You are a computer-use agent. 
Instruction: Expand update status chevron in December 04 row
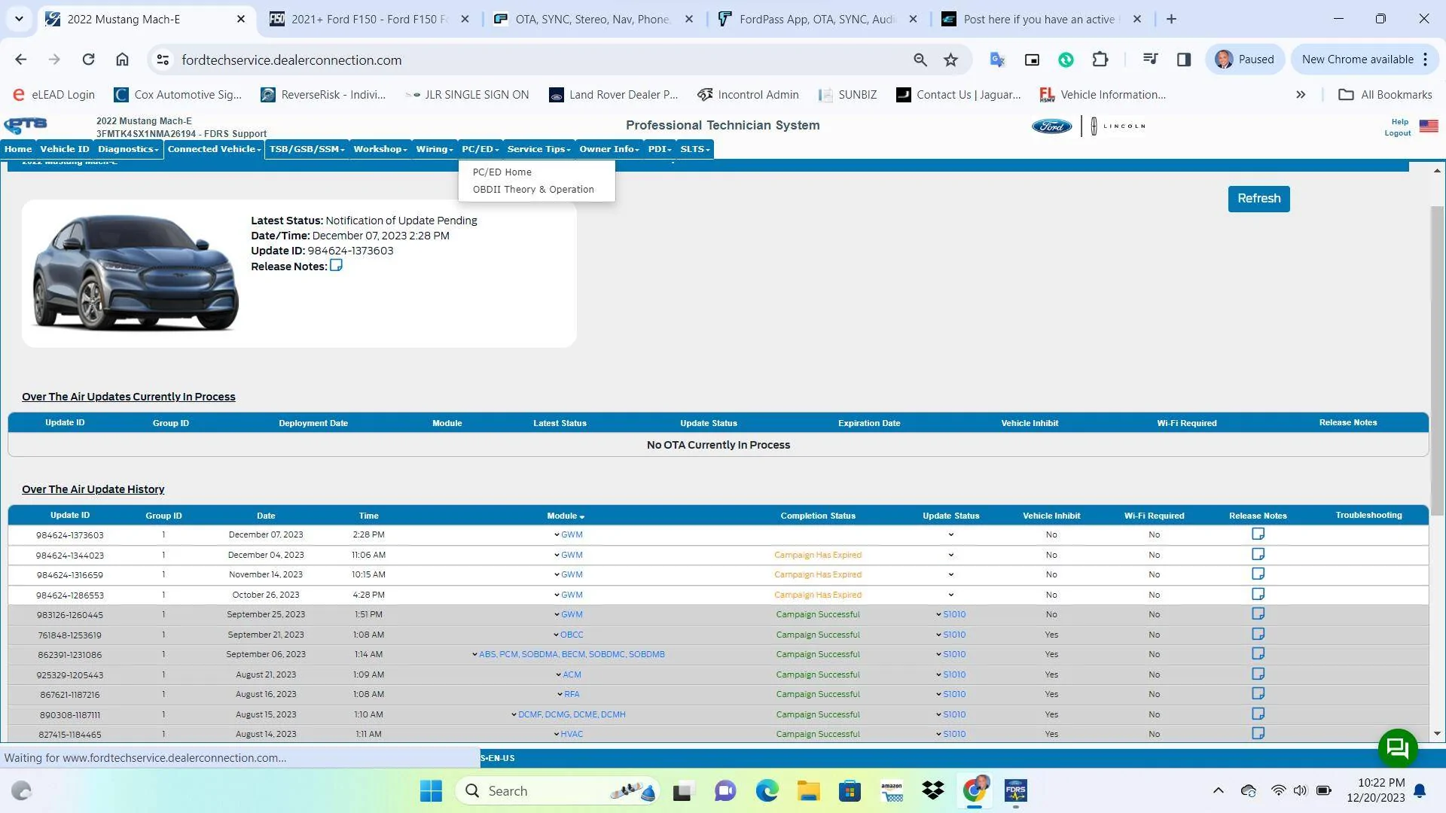[x=951, y=556]
